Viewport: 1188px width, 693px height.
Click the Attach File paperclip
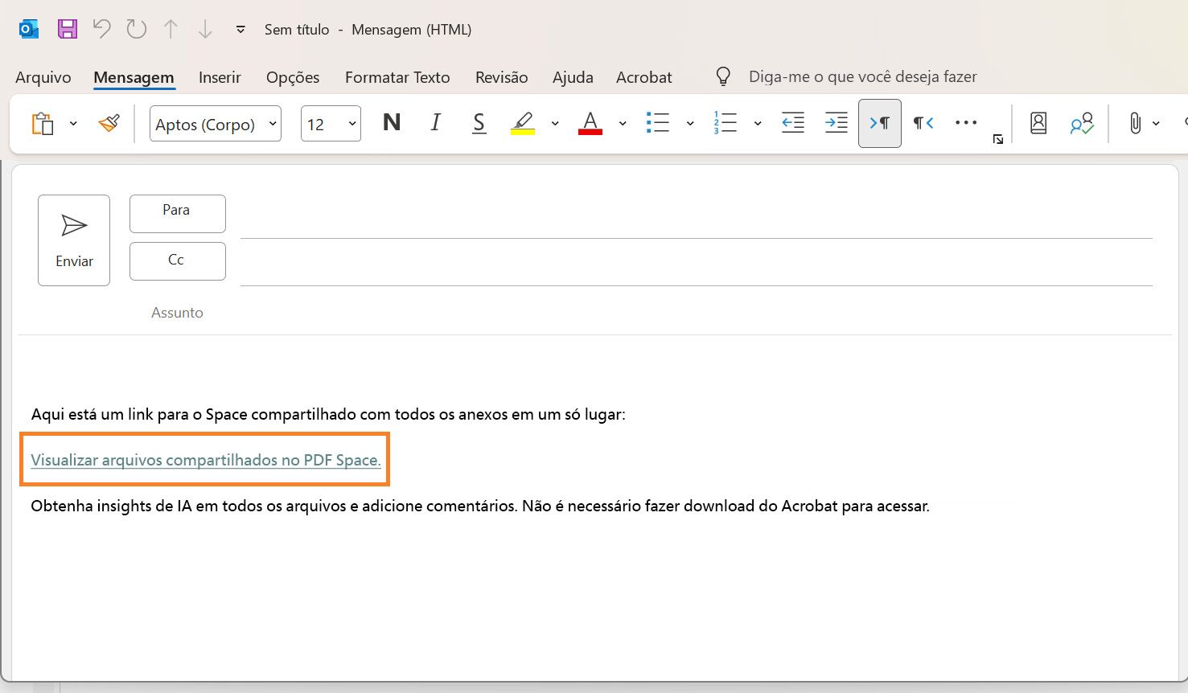(1135, 124)
